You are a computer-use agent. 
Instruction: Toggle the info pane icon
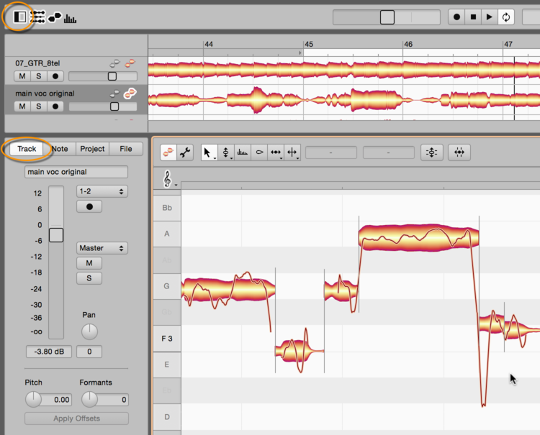(x=20, y=17)
